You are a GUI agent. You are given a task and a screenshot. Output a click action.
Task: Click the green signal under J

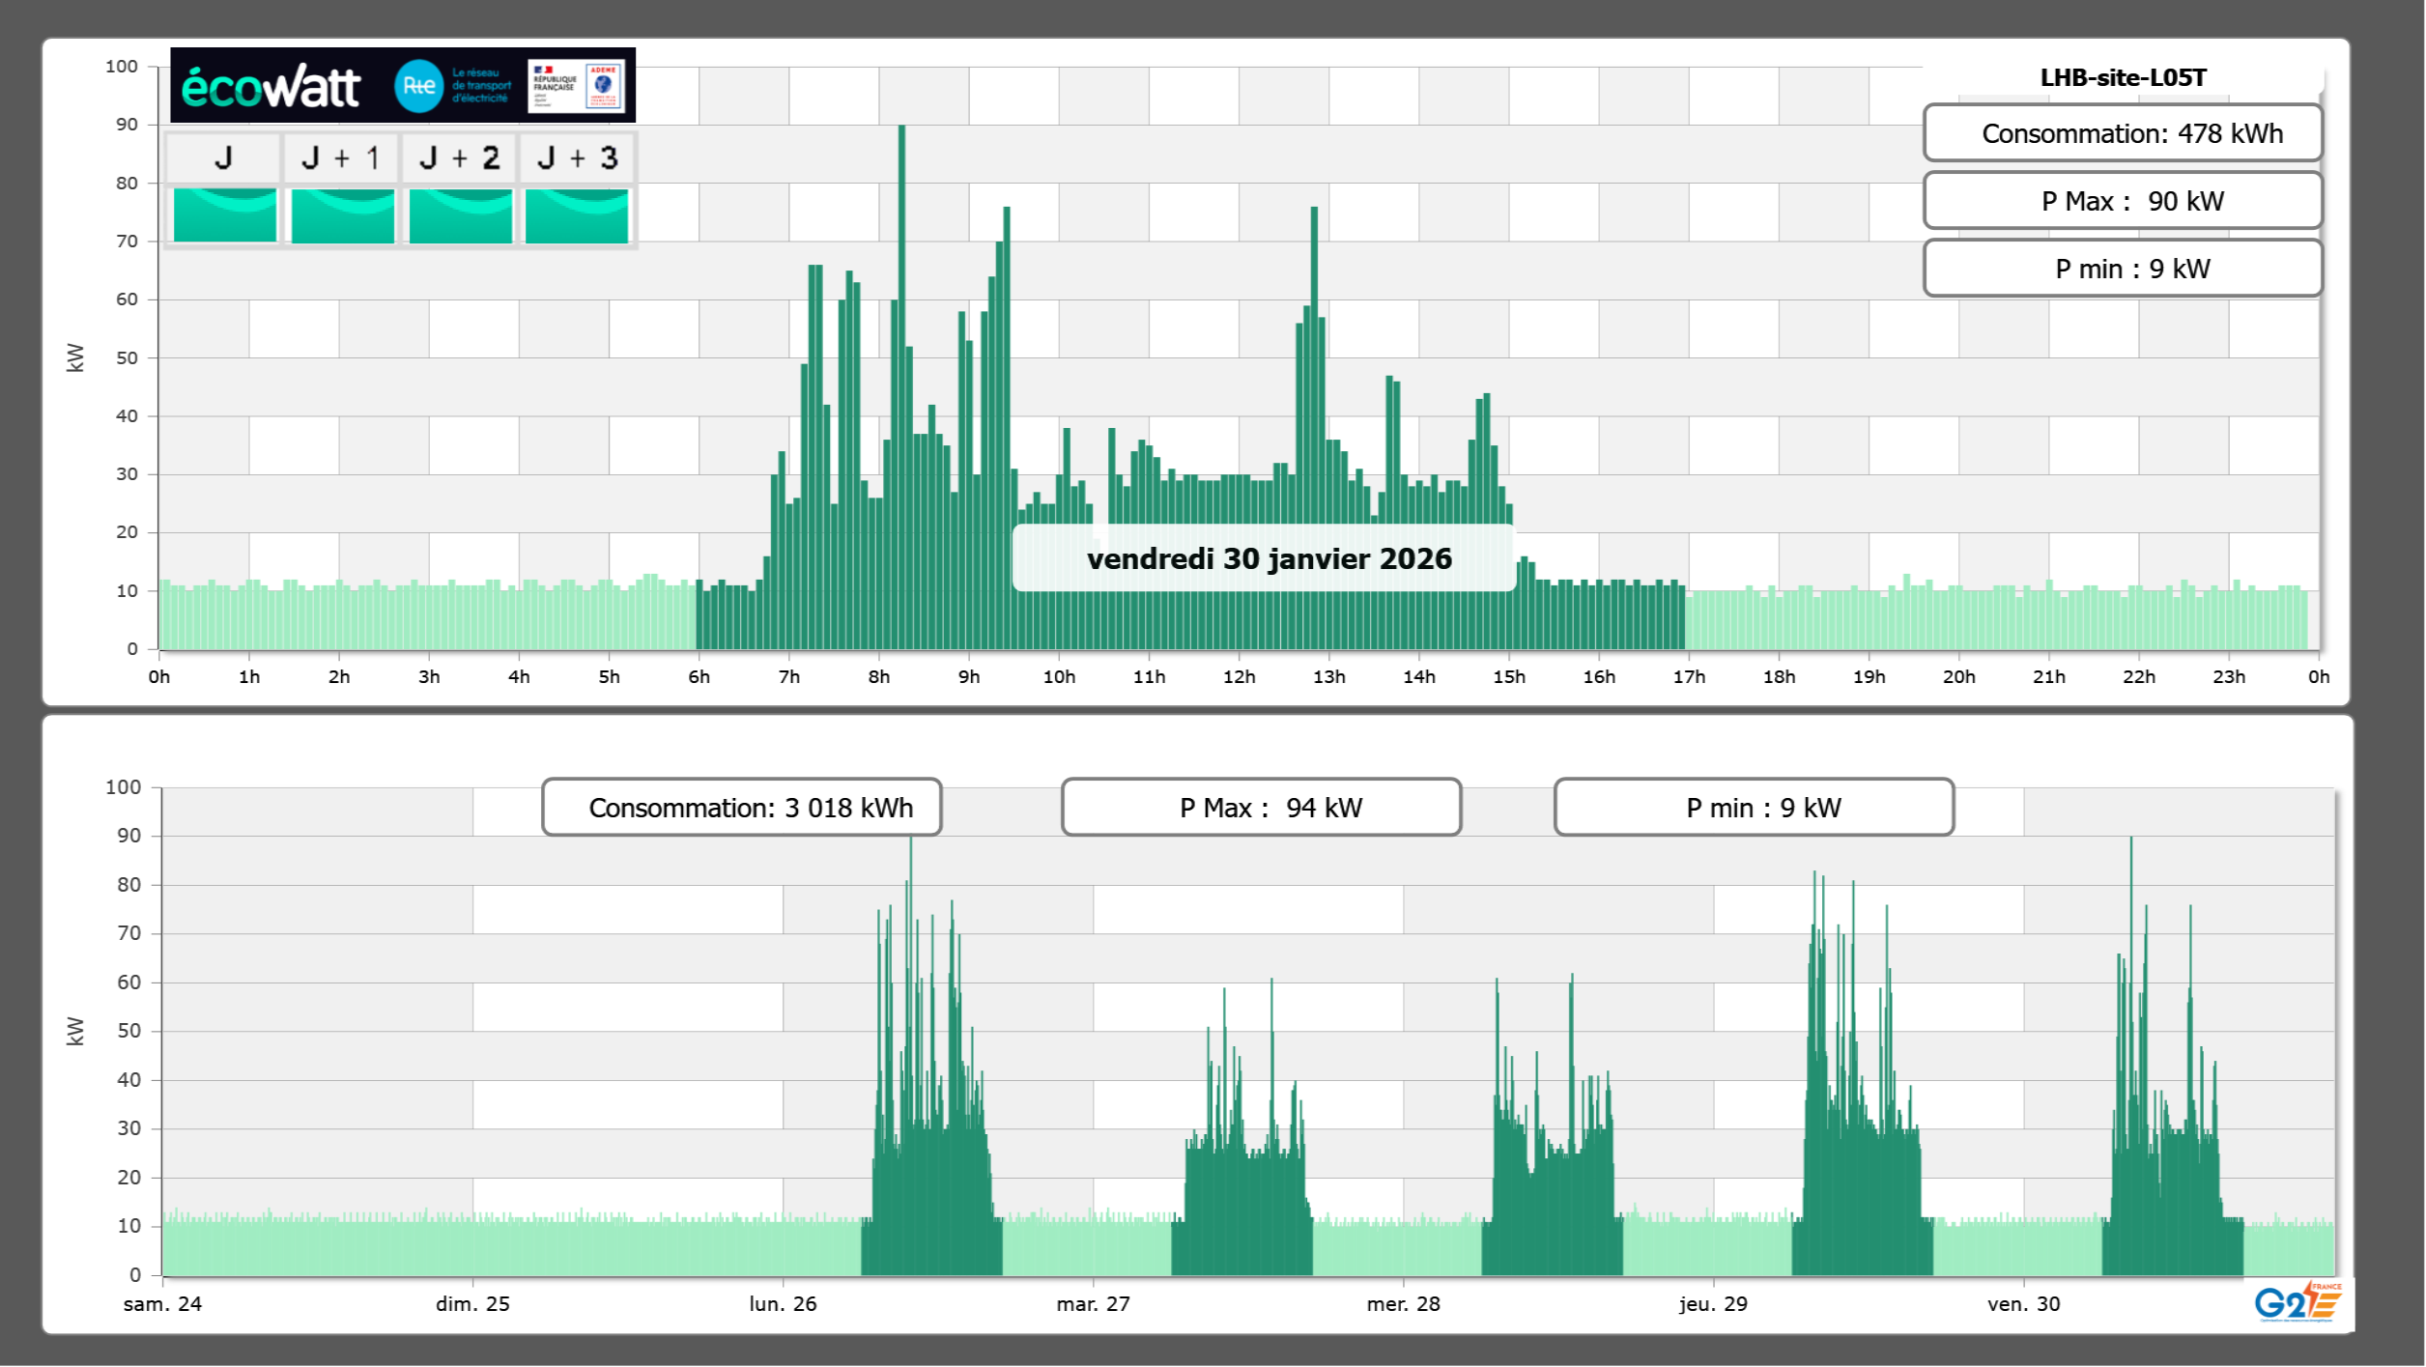point(224,214)
